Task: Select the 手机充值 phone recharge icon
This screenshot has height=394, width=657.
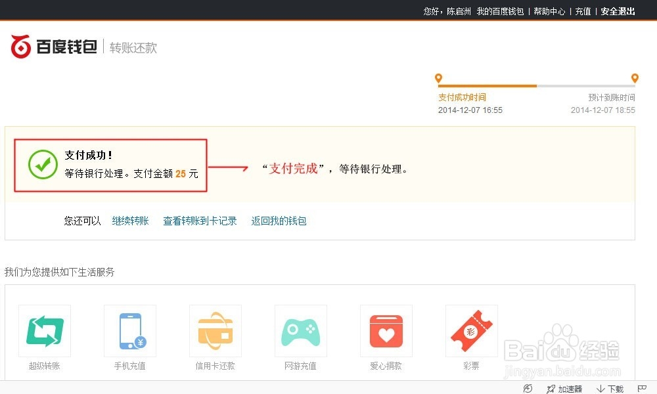Action: (129, 330)
